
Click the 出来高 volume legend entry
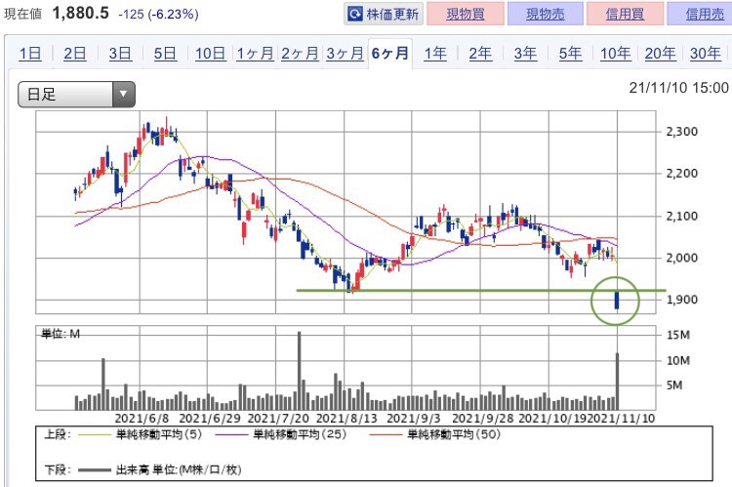[x=160, y=469]
